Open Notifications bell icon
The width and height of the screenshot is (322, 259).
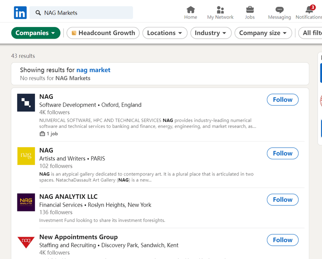pyautogui.click(x=309, y=10)
